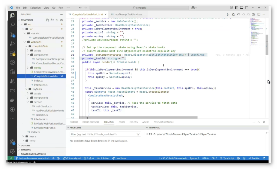Refresh the Explorer file tree
This screenshot has height=169, width=277.
pos(57,20)
